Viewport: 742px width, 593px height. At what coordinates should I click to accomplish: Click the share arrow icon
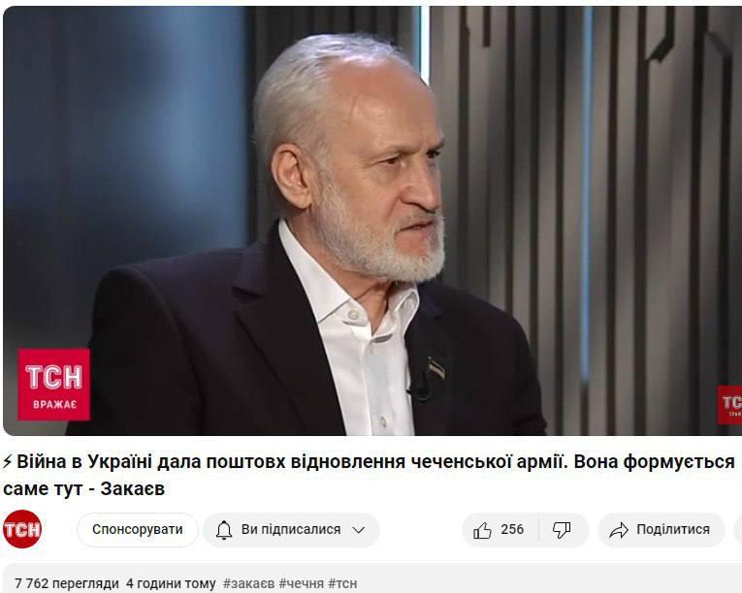coord(619,530)
